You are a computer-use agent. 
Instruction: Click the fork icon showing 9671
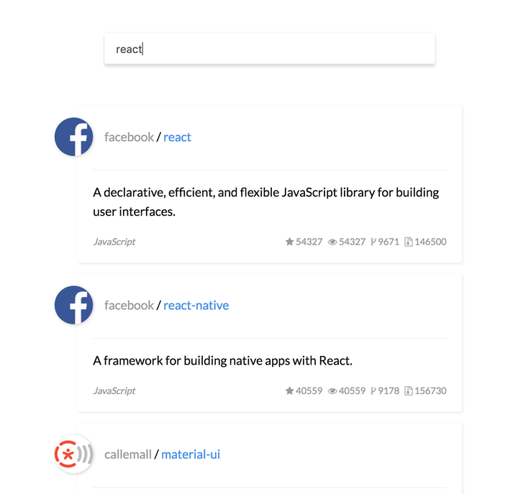tap(373, 242)
